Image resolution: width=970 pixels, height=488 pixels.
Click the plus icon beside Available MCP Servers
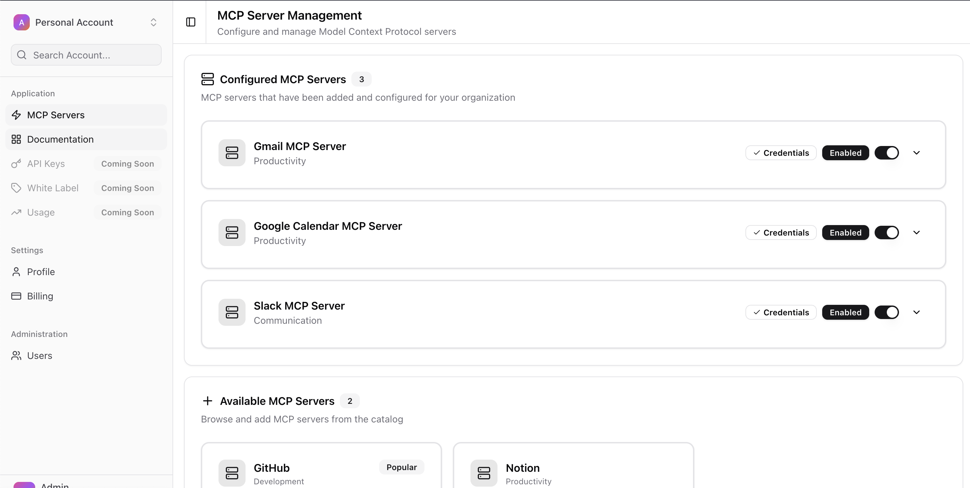[x=207, y=401]
